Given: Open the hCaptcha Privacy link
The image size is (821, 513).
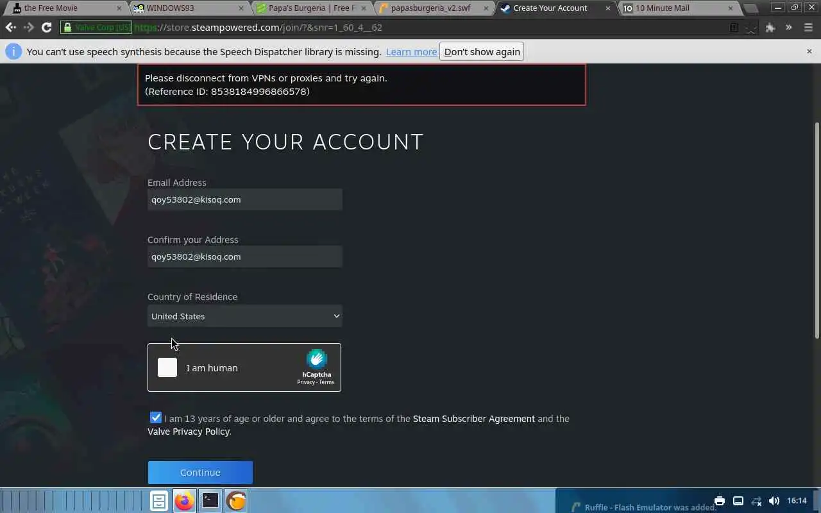Looking at the screenshot, I should pyautogui.click(x=306, y=382).
